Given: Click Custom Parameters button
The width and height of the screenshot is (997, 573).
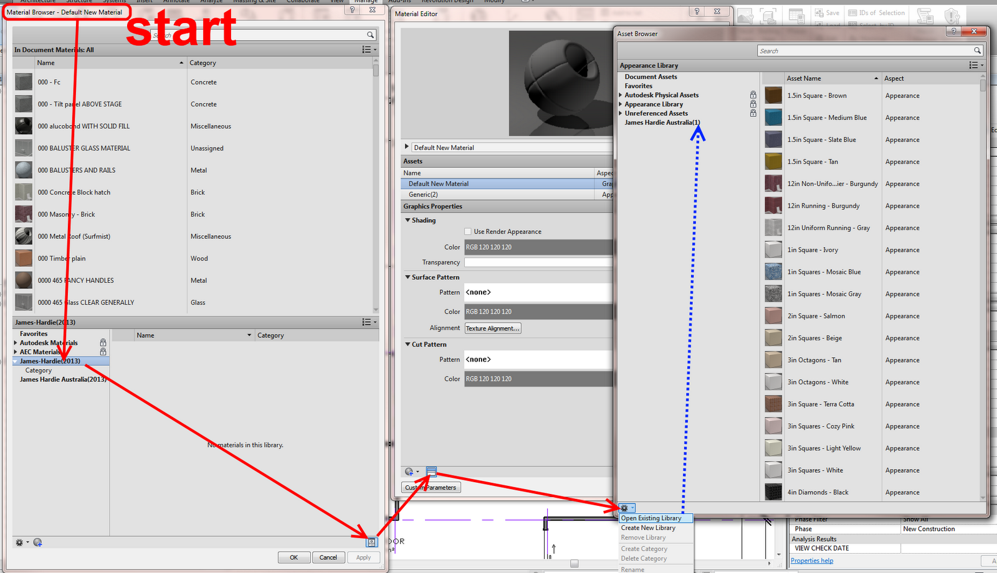Looking at the screenshot, I should pyautogui.click(x=431, y=488).
